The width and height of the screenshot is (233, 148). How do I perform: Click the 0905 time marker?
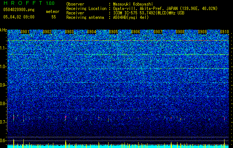coord(113,32)
